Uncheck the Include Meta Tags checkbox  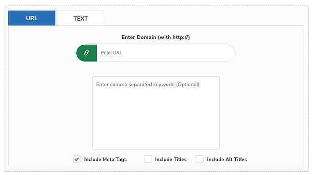pos(77,159)
